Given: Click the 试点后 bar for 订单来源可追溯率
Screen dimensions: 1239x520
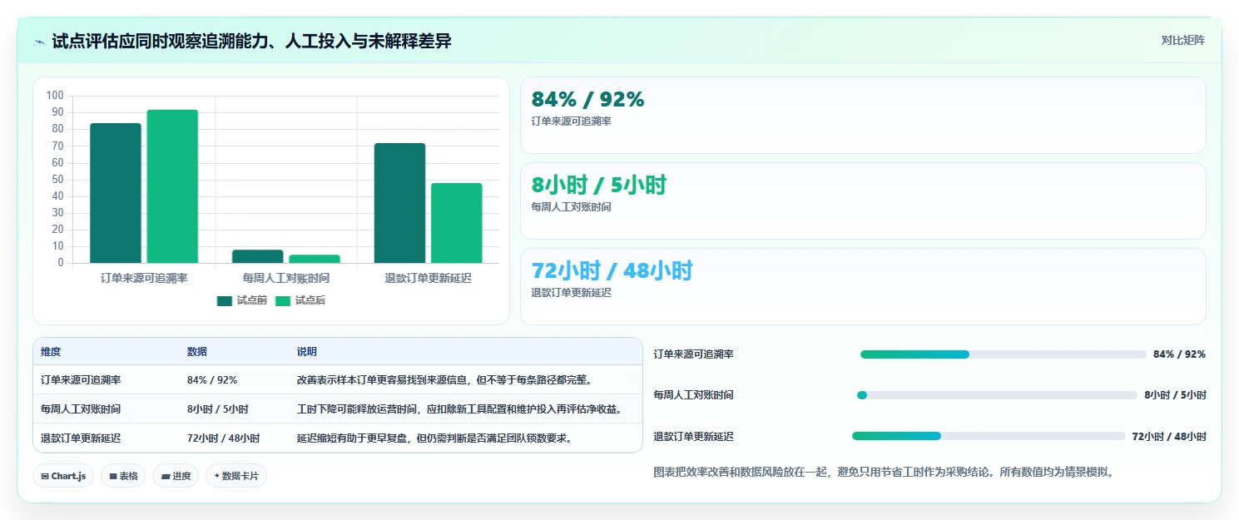Looking at the screenshot, I should click(172, 186).
